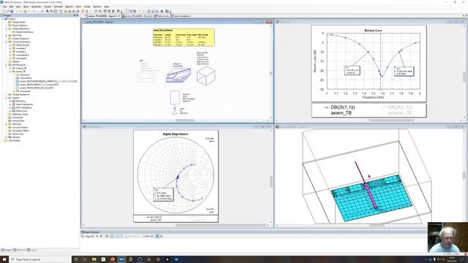Click the Undo icon in toolbar
The height and width of the screenshot is (263, 468).
(34, 11)
